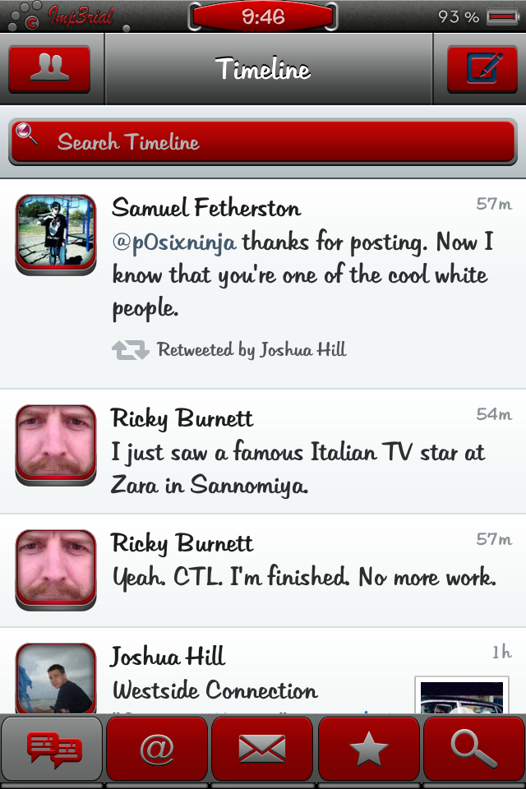Tap the battery indicator in status bar
This screenshot has width=526, height=789.
[x=501, y=16]
